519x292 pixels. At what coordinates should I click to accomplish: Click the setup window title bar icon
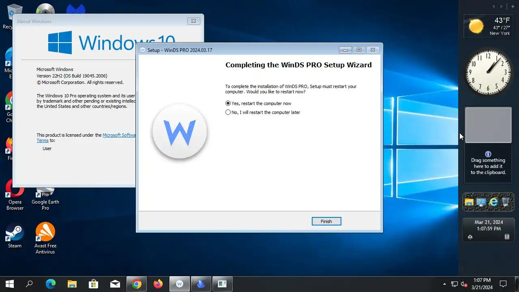(143, 50)
